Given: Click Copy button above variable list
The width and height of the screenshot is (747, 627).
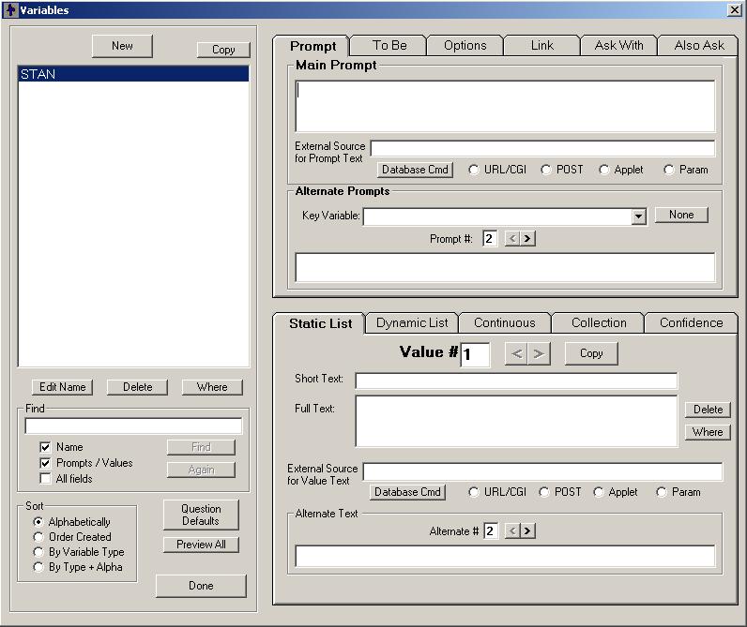Looking at the screenshot, I should pyautogui.click(x=223, y=50).
